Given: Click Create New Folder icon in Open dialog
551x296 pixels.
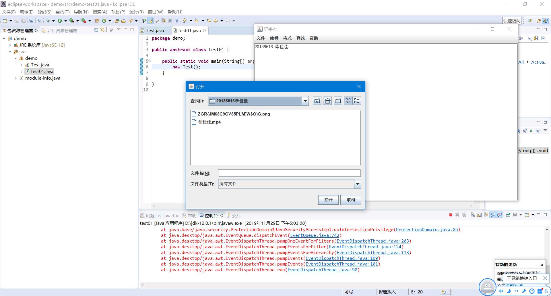Looking at the screenshot, I should [338, 101].
